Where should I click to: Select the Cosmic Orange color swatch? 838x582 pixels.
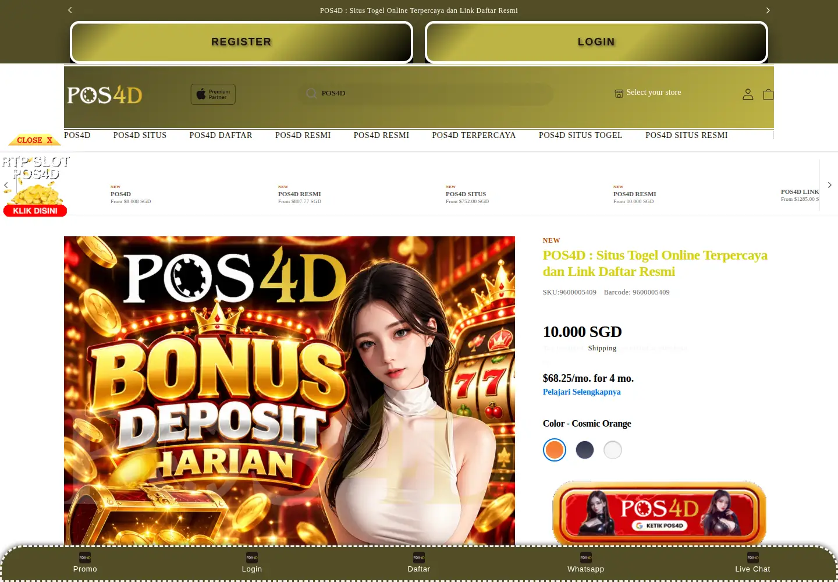(555, 450)
